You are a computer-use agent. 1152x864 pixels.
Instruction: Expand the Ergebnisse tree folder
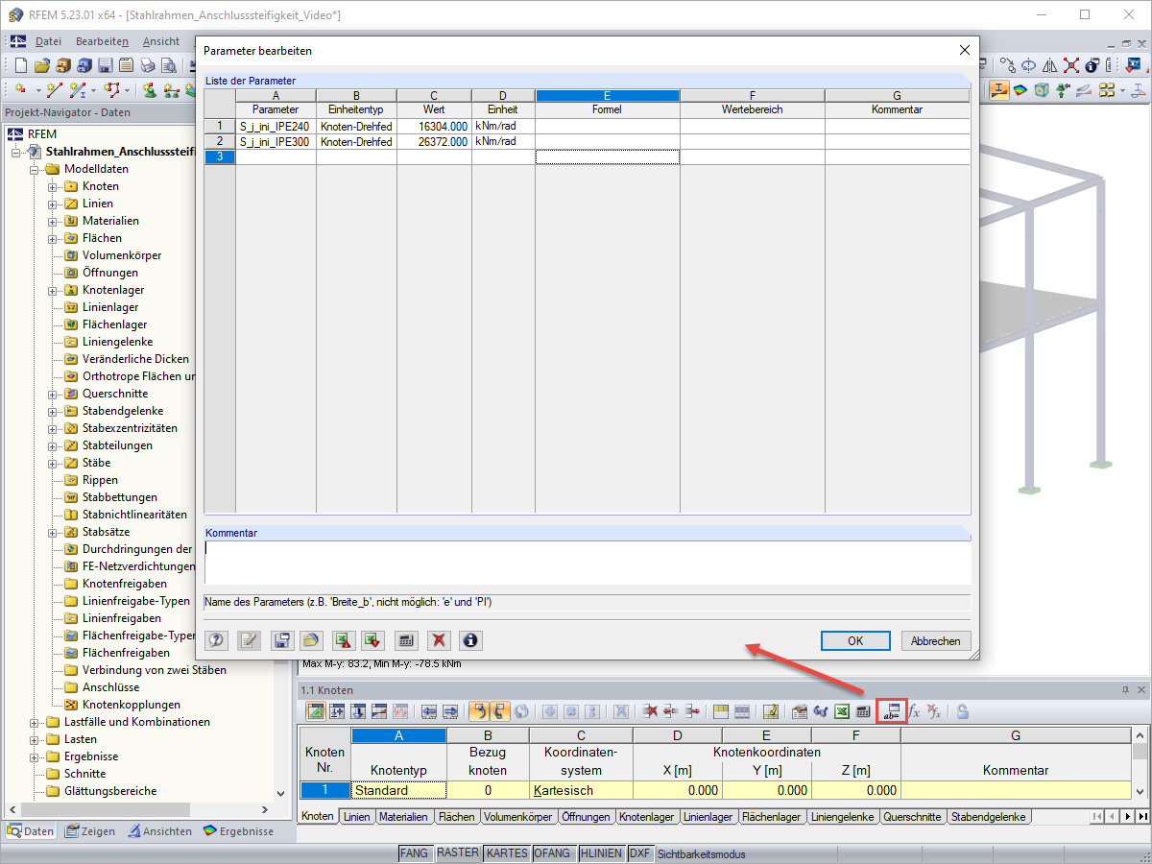pyautogui.click(x=36, y=756)
